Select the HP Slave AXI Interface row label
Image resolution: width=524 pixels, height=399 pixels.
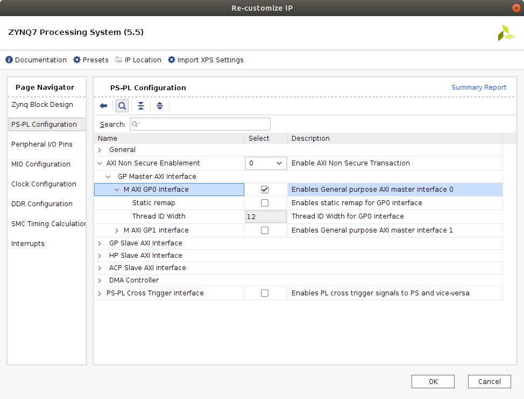[146, 256]
